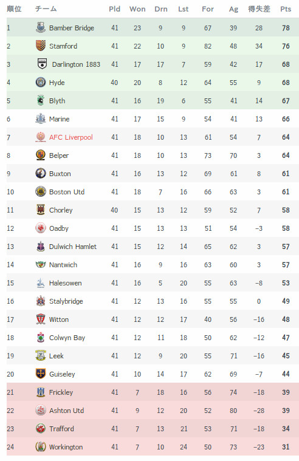Click the Nantwich club badge icon

[41, 264]
